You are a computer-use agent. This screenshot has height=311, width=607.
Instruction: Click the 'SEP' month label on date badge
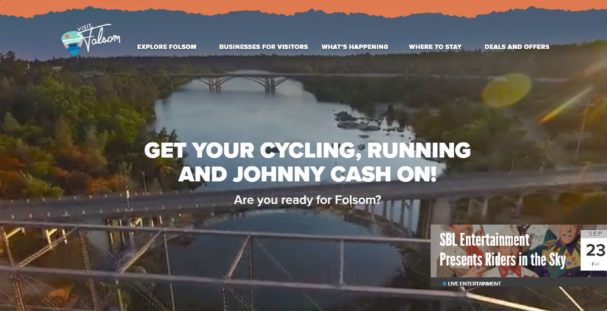(x=594, y=233)
